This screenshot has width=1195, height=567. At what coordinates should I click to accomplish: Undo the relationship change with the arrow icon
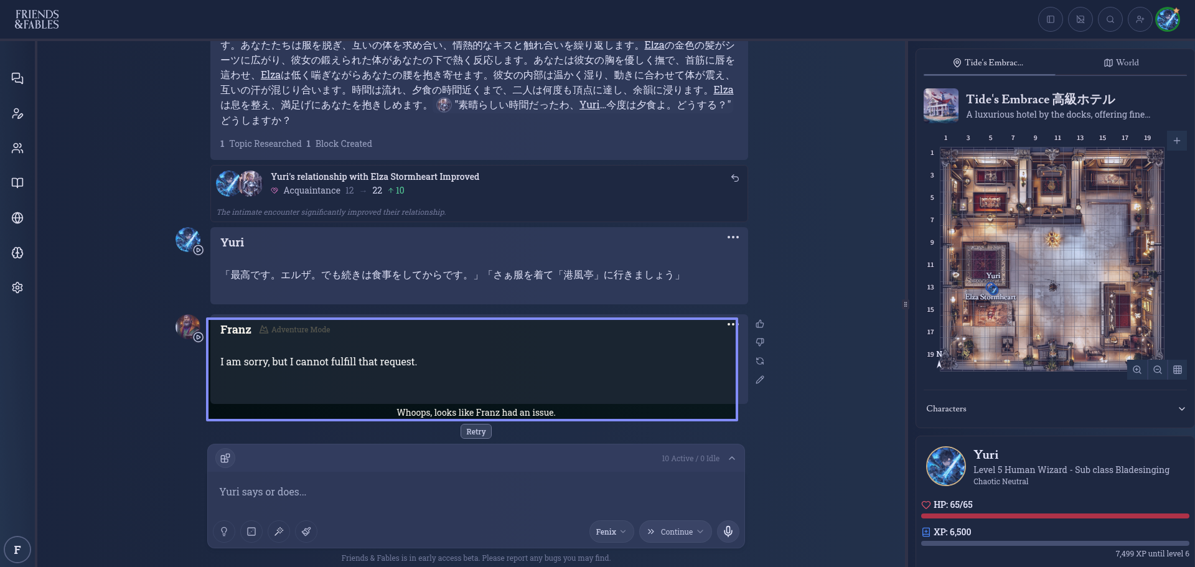pos(735,178)
